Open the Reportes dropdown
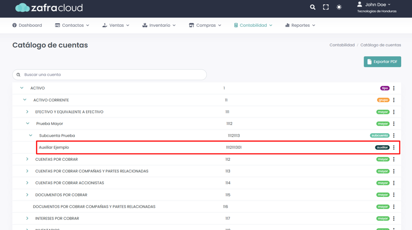The width and height of the screenshot is (412, 230). 300,25
